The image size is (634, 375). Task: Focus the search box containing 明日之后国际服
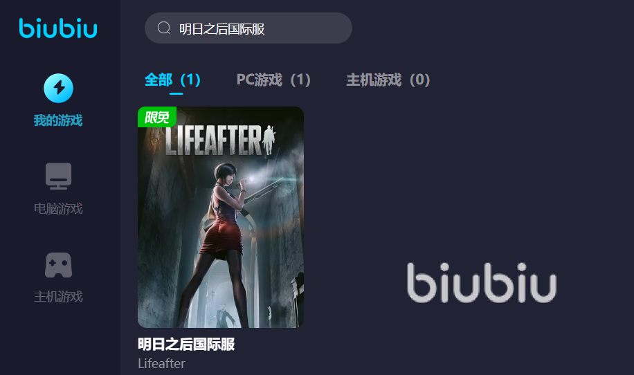point(248,28)
